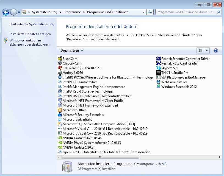Click the Microsoft Office icon
224x176 pixels.
pos(60,110)
